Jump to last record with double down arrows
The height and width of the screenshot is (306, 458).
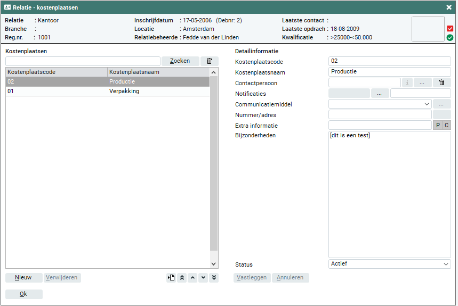[x=214, y=278]
